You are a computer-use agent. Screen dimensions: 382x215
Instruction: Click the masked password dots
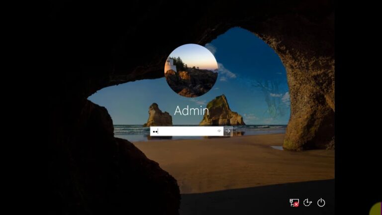coord(155,131)
